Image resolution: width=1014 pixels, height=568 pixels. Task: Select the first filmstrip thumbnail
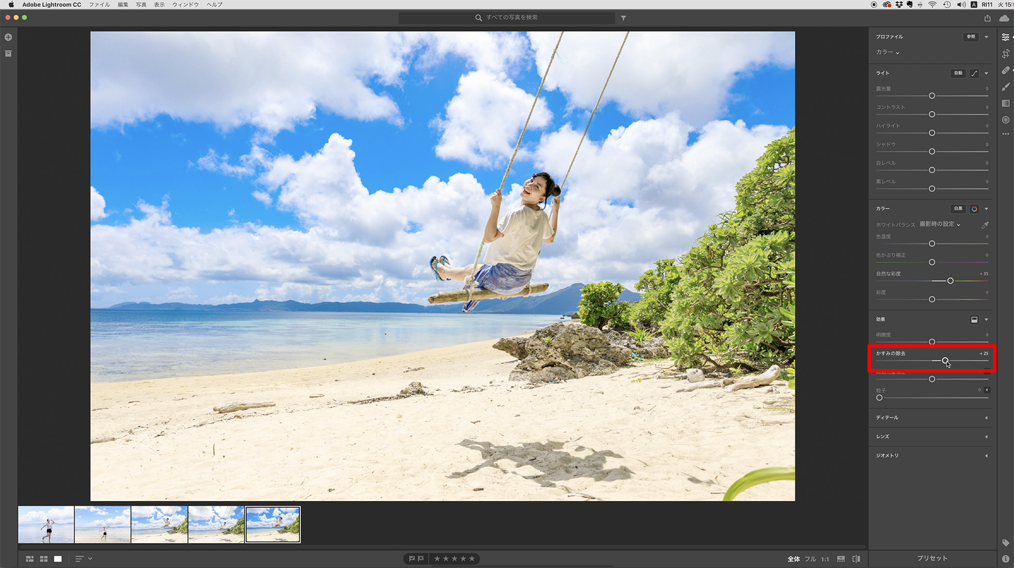(46, 525)
